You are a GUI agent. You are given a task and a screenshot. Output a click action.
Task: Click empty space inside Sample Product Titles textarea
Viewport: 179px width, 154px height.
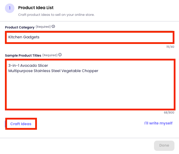click(x=90, y=91)
